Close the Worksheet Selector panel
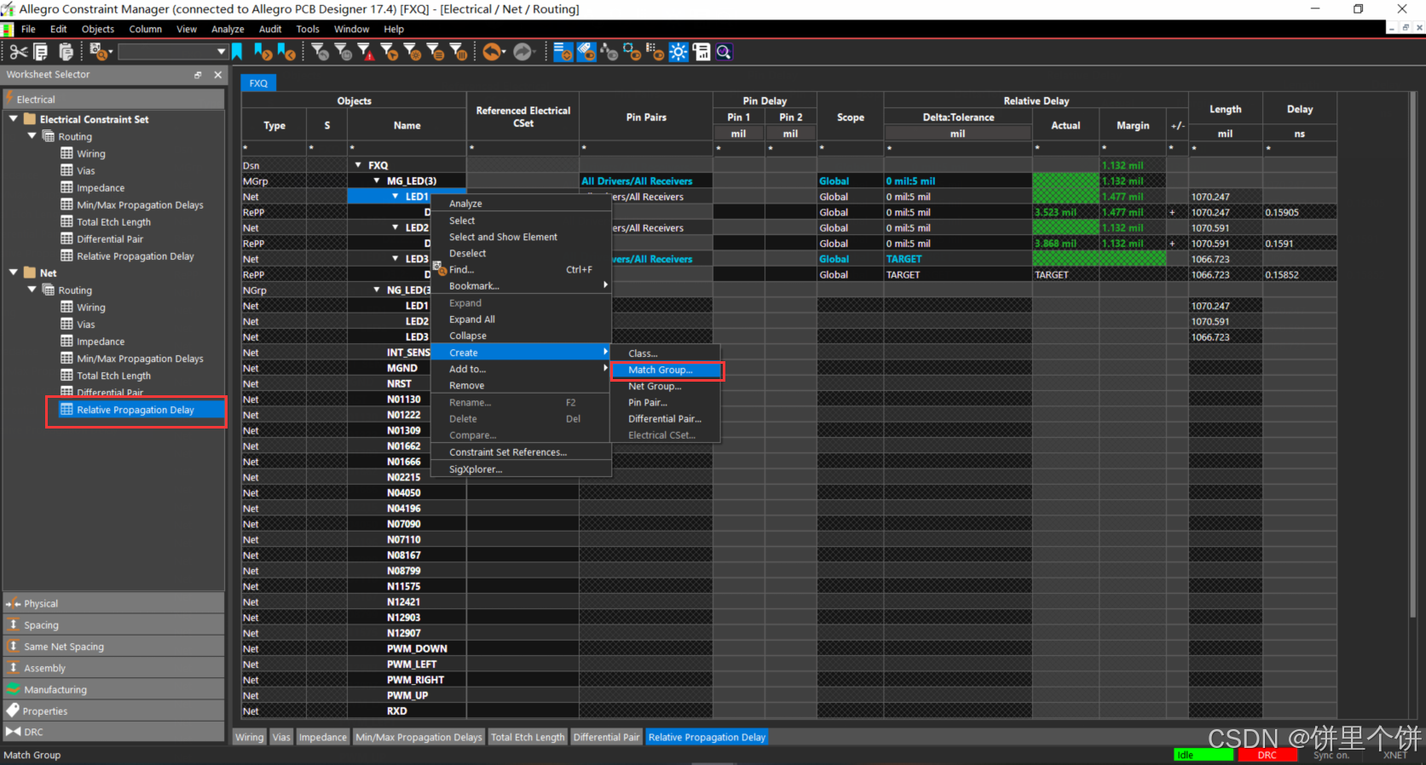 click(217, 75)
